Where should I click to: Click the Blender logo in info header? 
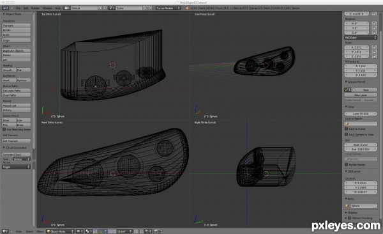click(x=187, y=8)
